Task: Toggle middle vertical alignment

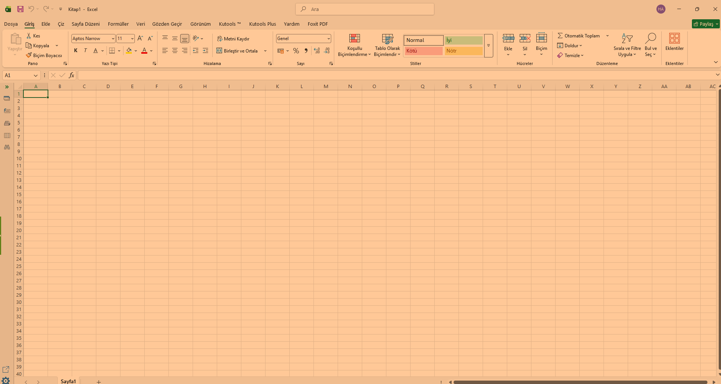Action: pyautogui.click(x=175, y=38)
